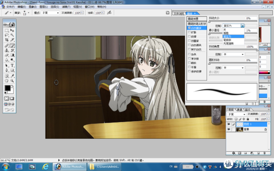This screenshot has width=274, height=171.
Task: Select the Rectangular Marquee tool
Action: coord(6,31)
